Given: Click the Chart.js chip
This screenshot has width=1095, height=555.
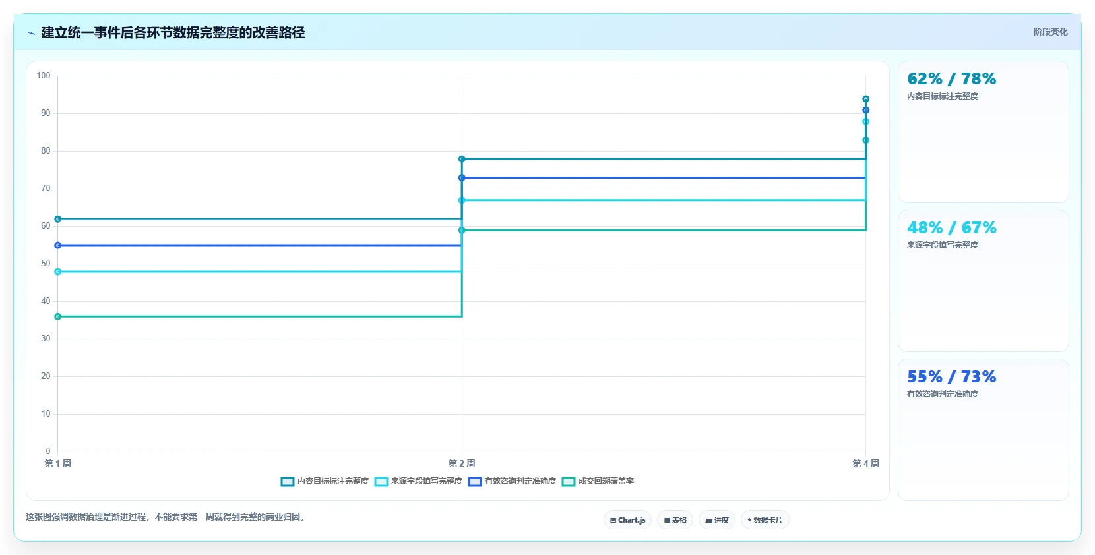Looking at the screenshot, I should tap(627, 520).
